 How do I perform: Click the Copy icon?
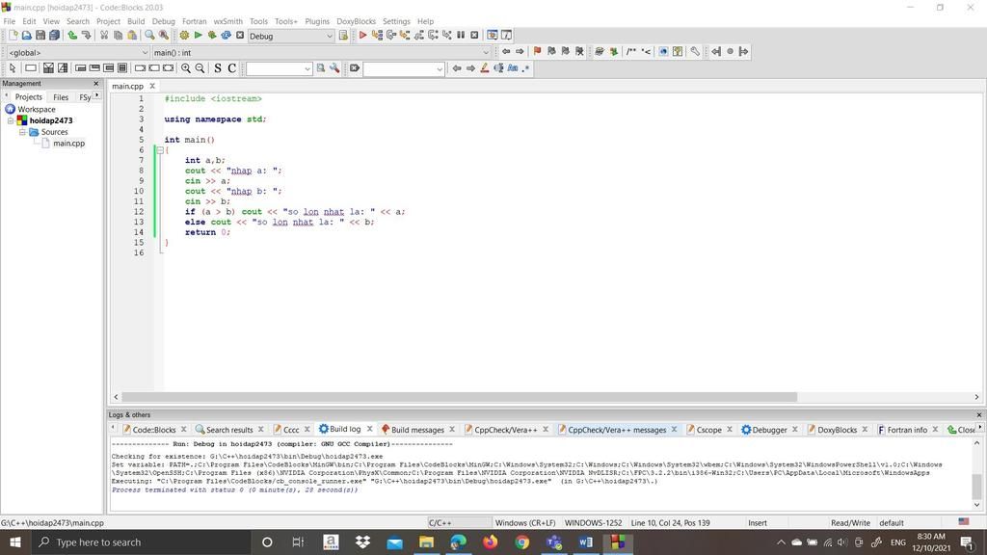coord(118,36)
